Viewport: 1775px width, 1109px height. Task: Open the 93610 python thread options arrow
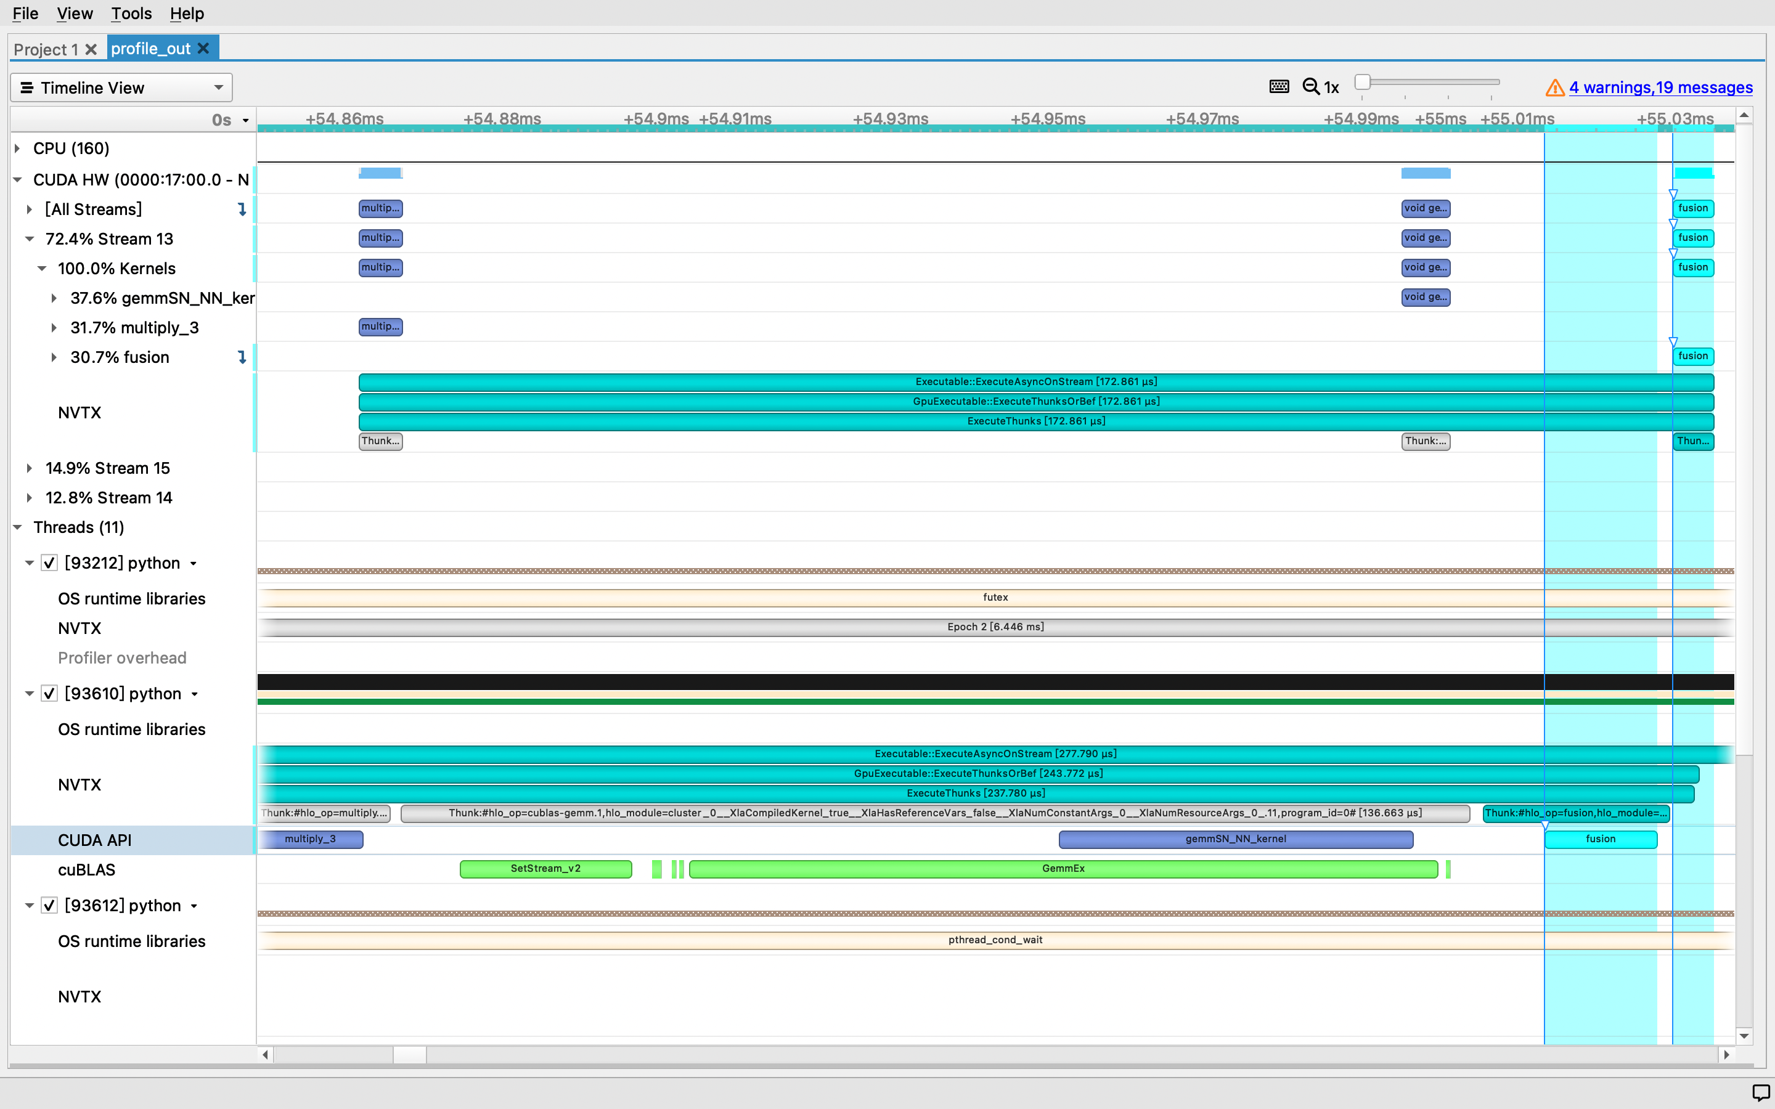(x=195, y=694)
